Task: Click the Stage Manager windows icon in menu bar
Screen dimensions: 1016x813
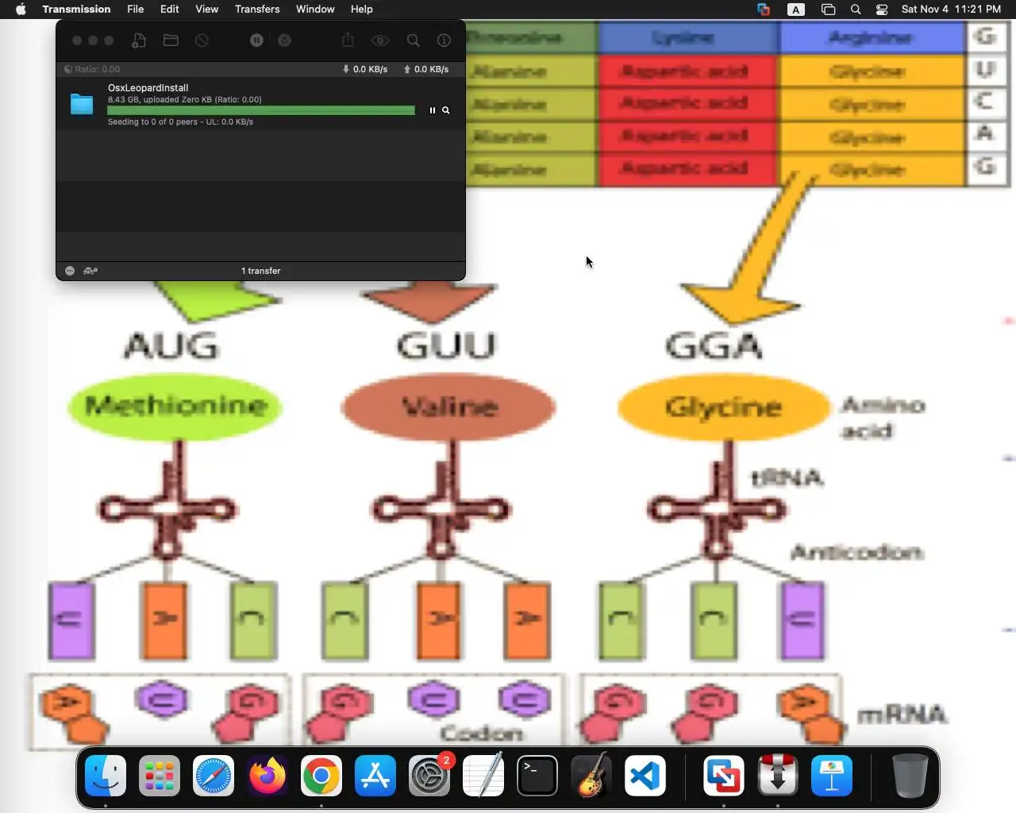Action: tap(828, 10)
